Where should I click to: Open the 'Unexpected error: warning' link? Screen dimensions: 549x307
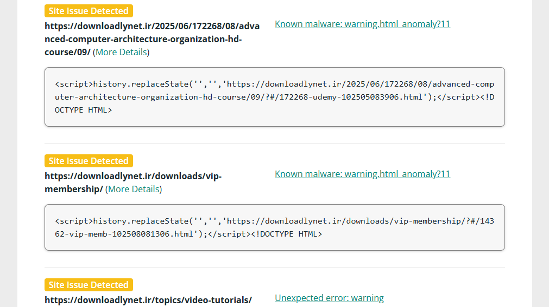[x=329, y=298]
